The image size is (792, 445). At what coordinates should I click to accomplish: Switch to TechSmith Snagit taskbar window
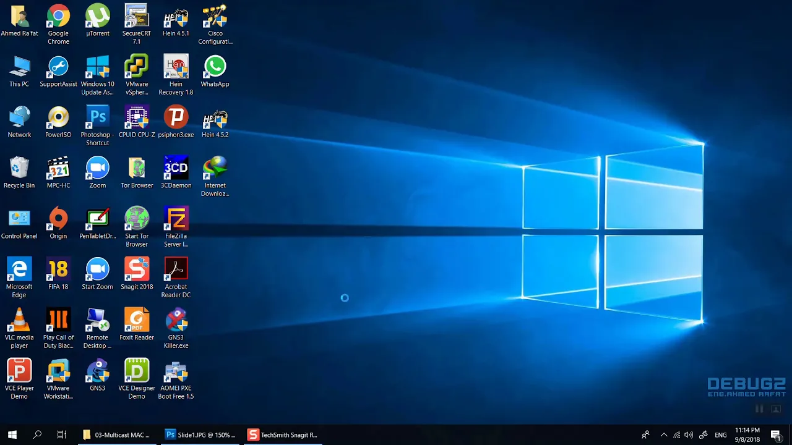click(x=283, y=434)
